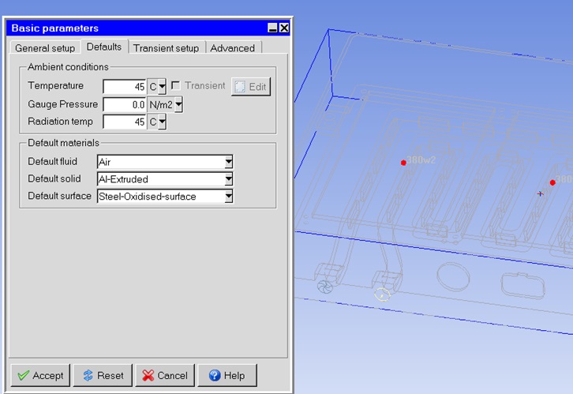Open Help with the question mark button
Screen dimensions: 573x394
coord(227,375)
